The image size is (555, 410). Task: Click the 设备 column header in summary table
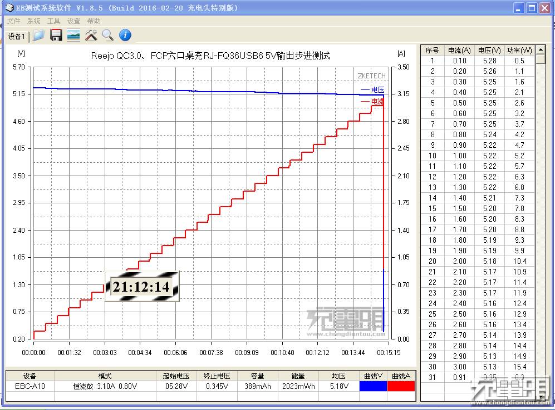30,376
